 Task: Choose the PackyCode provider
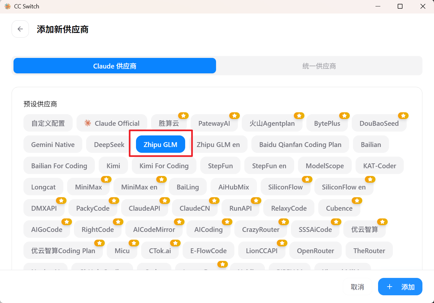click(93, 208)
